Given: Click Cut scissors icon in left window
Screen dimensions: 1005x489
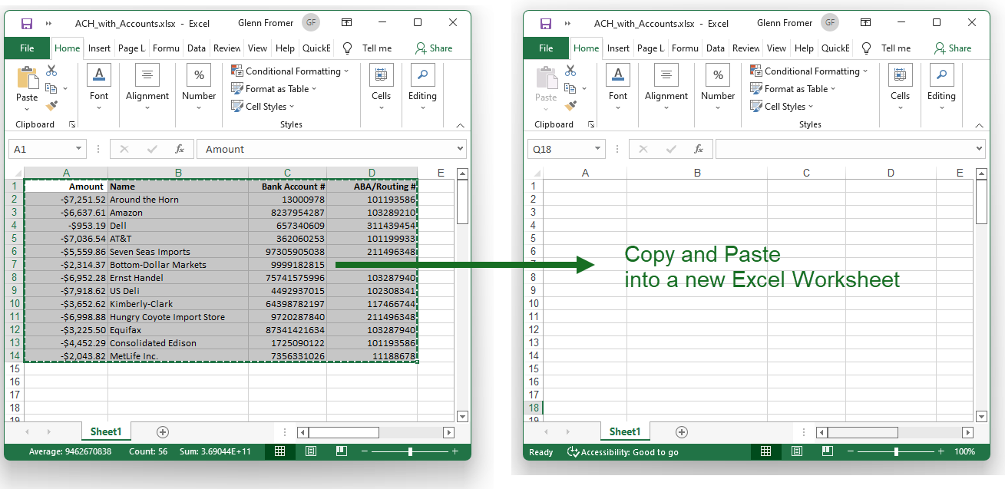Looking at the screenshot, I should pos(51,71).
